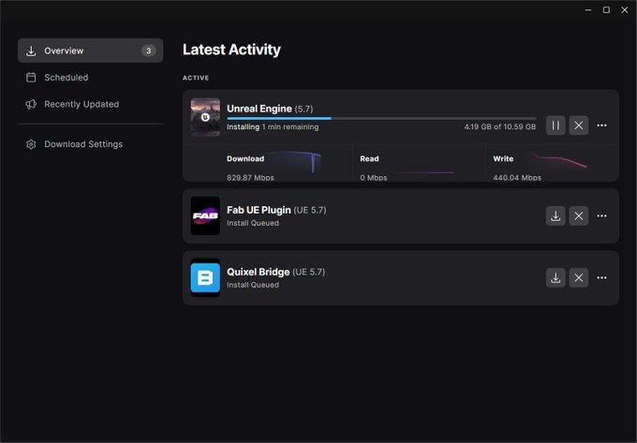Open more options for Fab UE Plugin
This screenshot has width=637, height=443.
pyautogui.click(x=601, y=216)
